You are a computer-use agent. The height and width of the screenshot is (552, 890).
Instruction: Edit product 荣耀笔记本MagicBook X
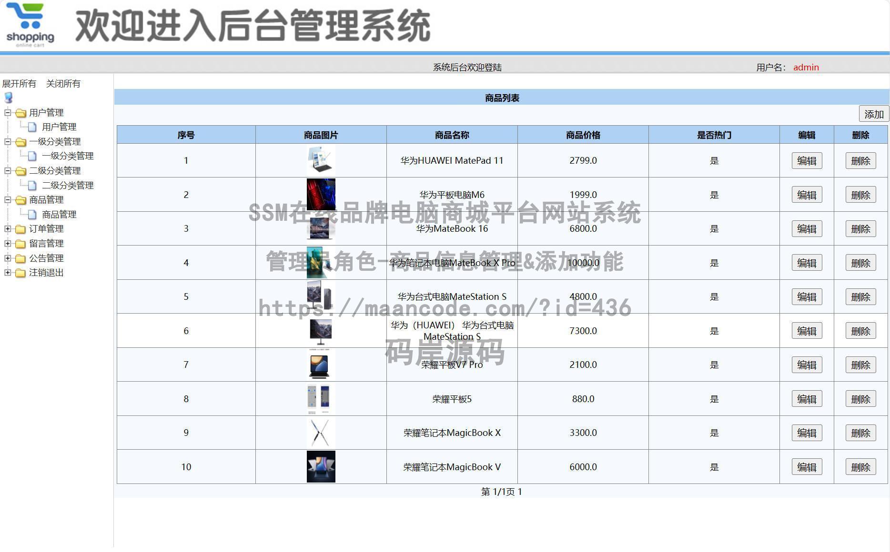point(807,433)
